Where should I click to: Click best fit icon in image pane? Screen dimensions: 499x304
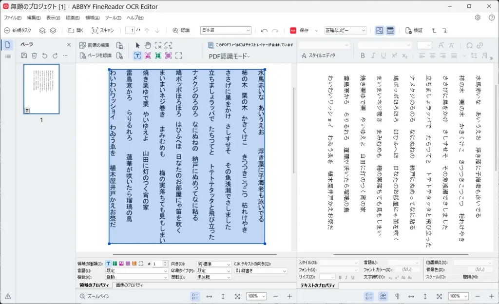237,296
